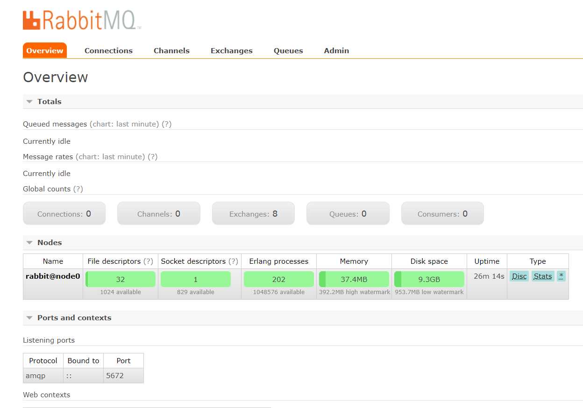Click the Disk space column header
The image size is (583, 408).
429,261
